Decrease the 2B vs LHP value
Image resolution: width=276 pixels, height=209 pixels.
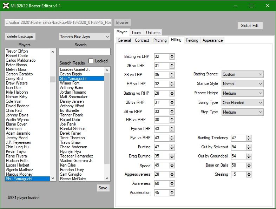click(x=172, y=67)
